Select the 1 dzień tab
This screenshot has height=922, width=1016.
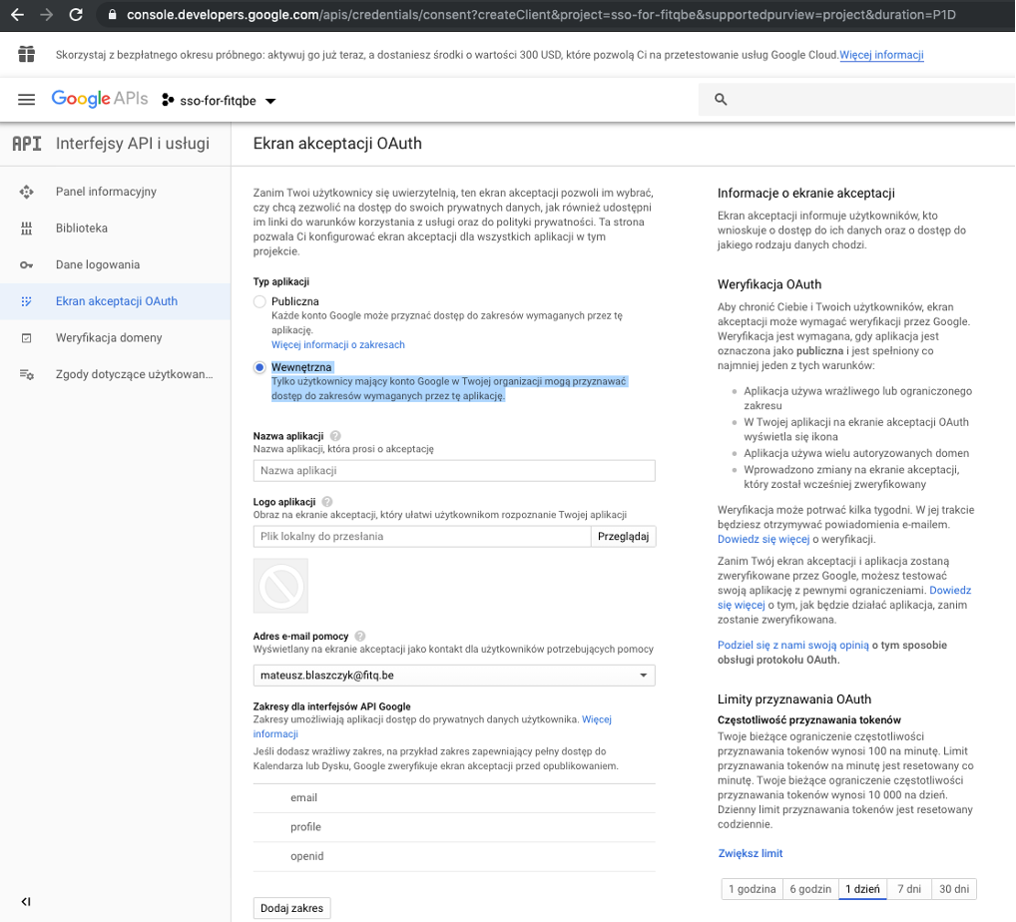[862, 889]
